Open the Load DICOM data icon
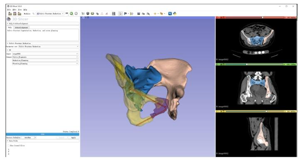Image resolution: width=300 pixels, height=160 pixels. click(x=15, y=14)
